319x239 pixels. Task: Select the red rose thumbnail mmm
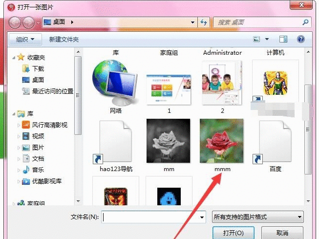222,141
